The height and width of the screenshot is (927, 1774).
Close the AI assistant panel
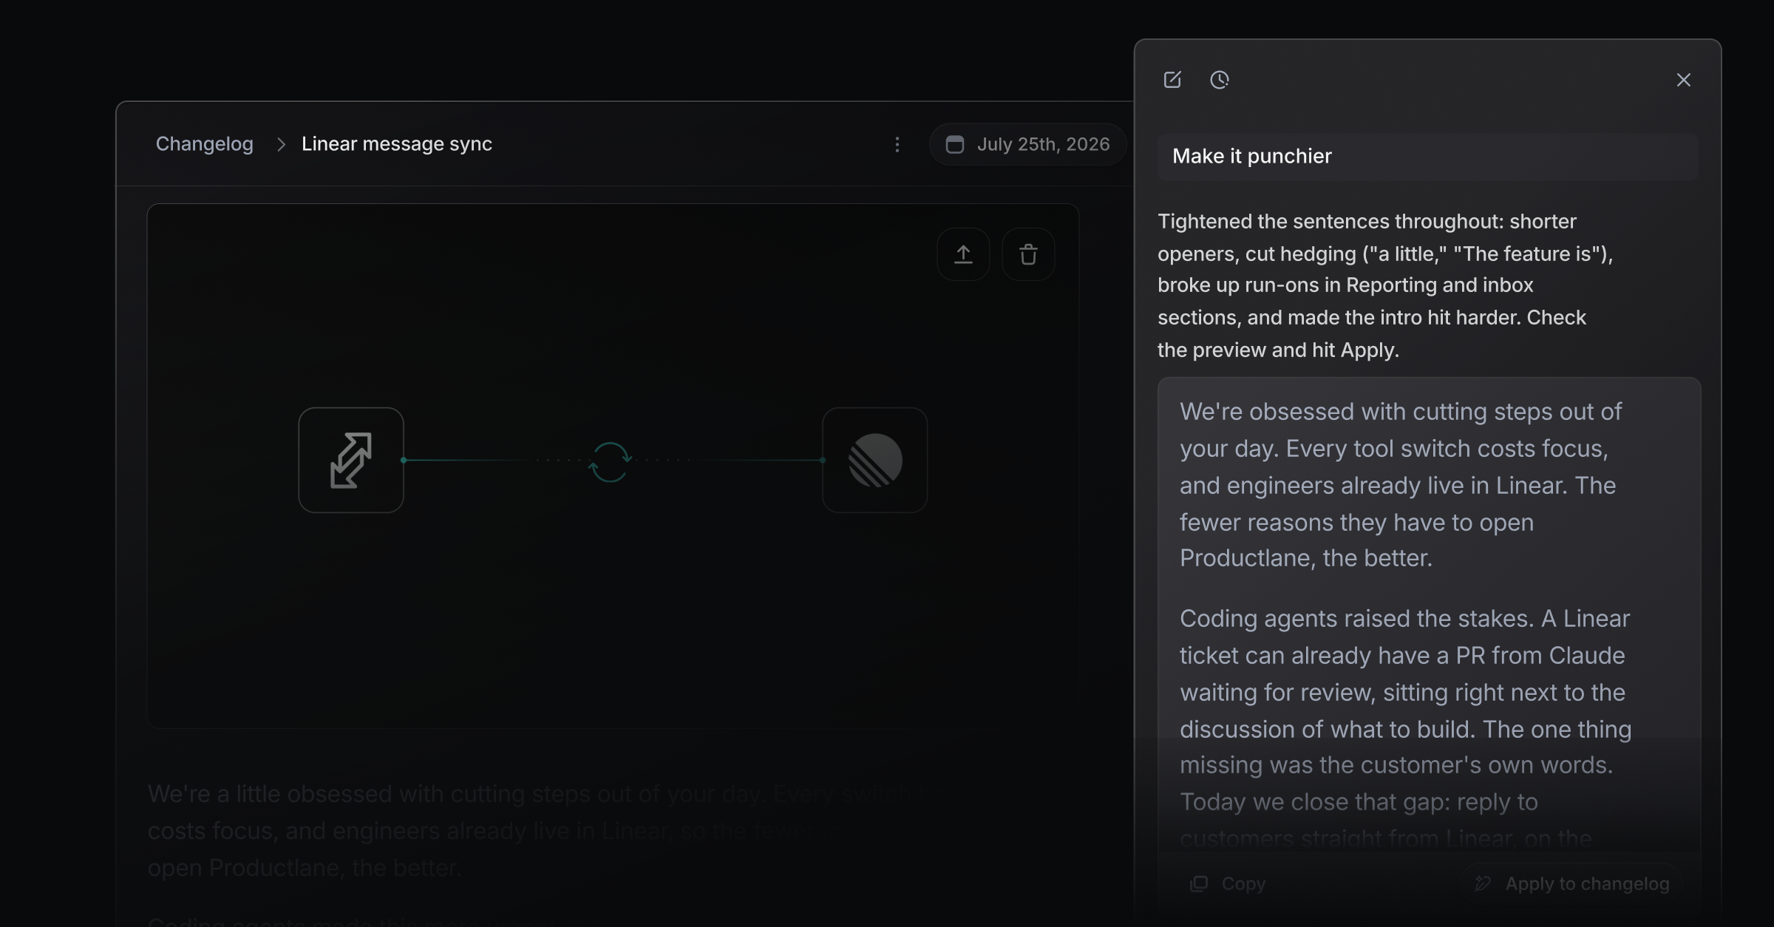(1684, 80)
